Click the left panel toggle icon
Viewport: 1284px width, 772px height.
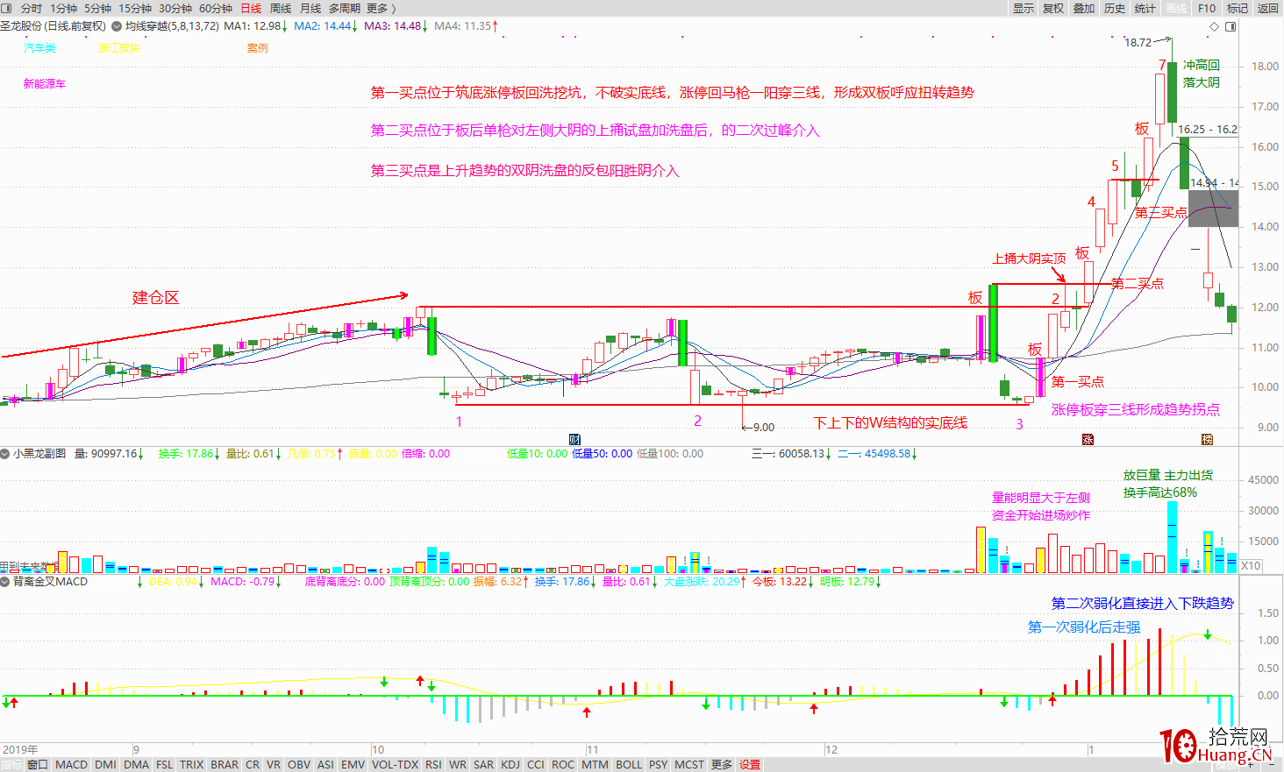pyautogui.click(x=6, y=8)
